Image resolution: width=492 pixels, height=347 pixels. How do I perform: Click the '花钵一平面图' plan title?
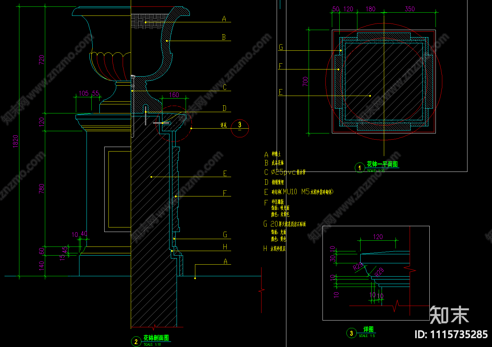382,164
